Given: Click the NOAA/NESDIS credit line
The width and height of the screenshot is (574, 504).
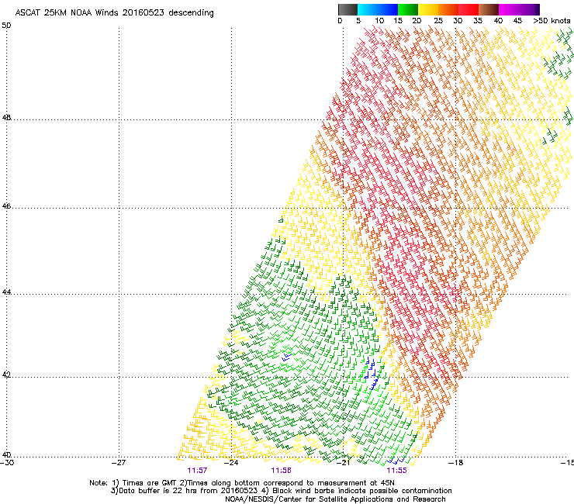Looking at the screenshot, I should 335,499.
